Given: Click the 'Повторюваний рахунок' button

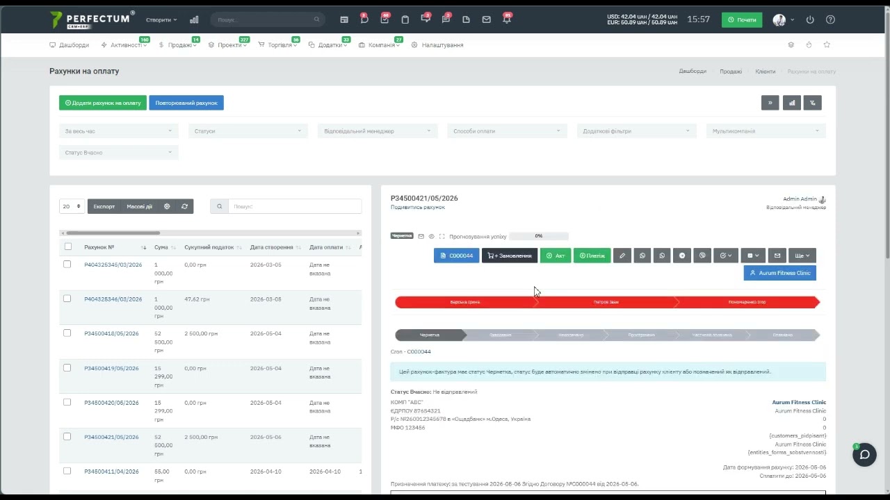Looking at the screenshot, I should click(x=186, y=103).
